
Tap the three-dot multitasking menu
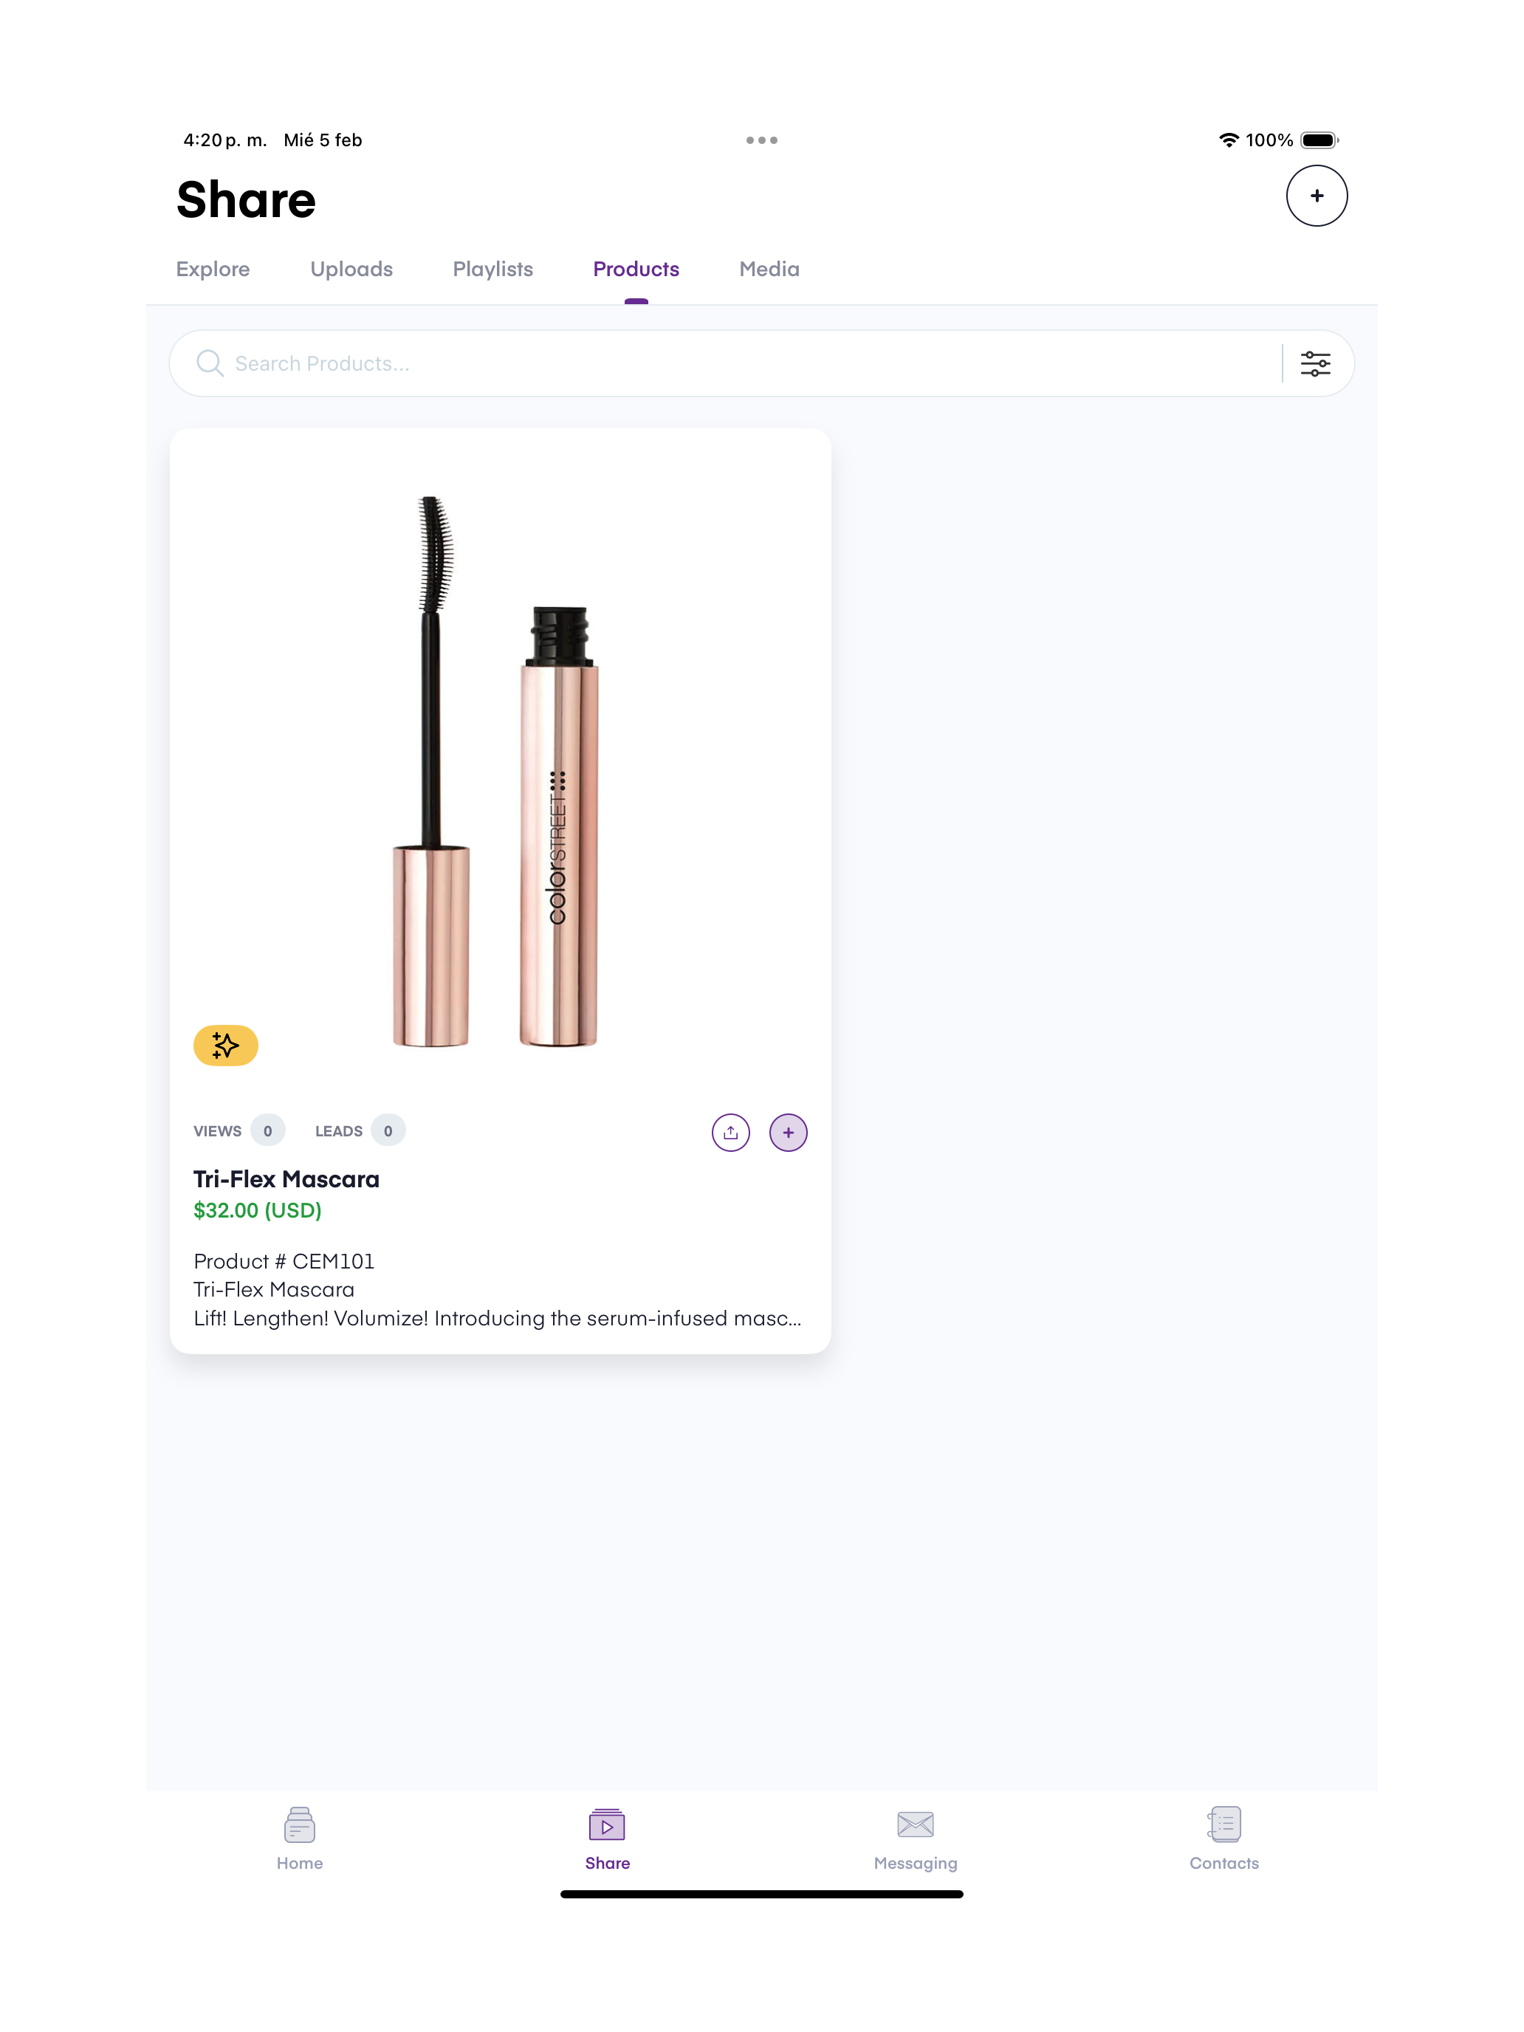761,140
